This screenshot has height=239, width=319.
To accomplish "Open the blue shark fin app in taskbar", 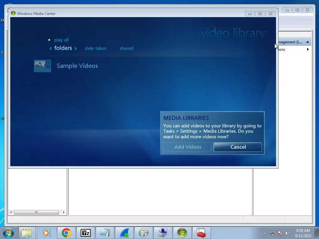I will (124, 233).
